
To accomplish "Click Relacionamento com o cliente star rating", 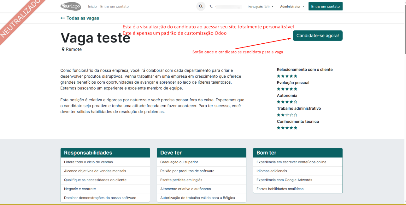I will tap(287, 76).
